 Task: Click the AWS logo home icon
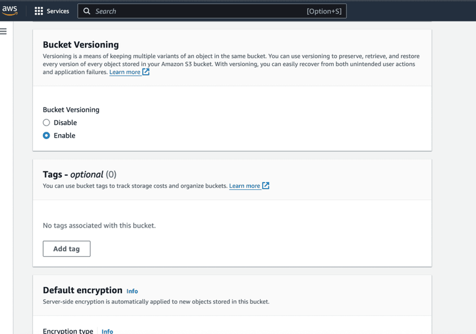tap(10, 11)
